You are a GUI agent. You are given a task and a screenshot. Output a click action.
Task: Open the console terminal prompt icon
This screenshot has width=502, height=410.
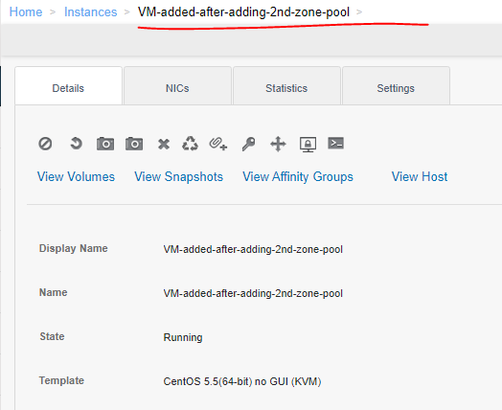click(x=336, y=143)
